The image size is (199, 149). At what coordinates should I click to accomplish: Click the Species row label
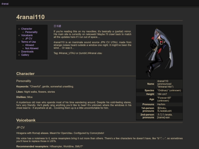[x=149, y=91]
